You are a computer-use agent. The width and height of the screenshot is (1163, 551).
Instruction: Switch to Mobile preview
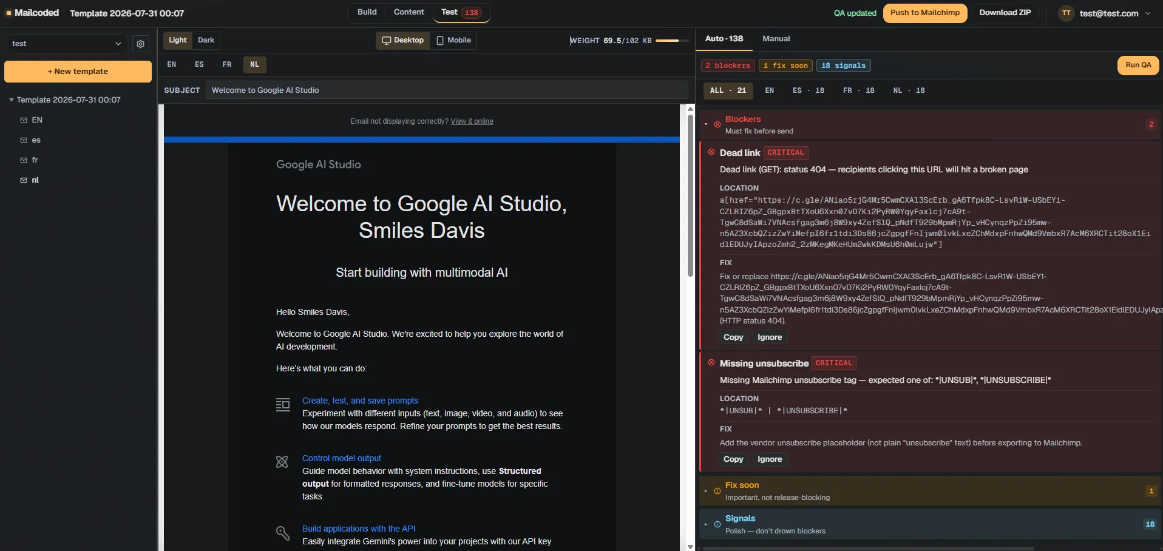[453, 40]
